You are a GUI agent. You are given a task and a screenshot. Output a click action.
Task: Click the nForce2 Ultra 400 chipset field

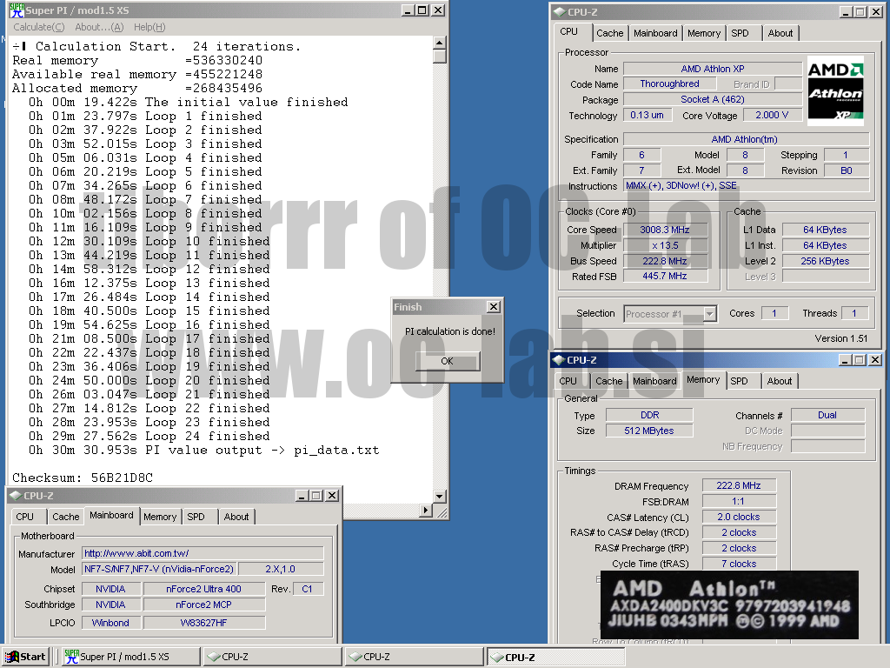203,589
